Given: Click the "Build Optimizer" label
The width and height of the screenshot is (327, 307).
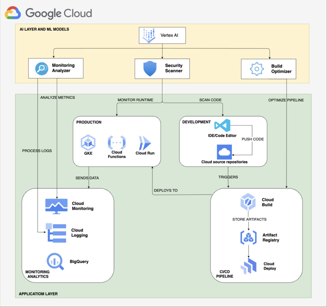Looking at the screenshot, I should click(281, 69).
